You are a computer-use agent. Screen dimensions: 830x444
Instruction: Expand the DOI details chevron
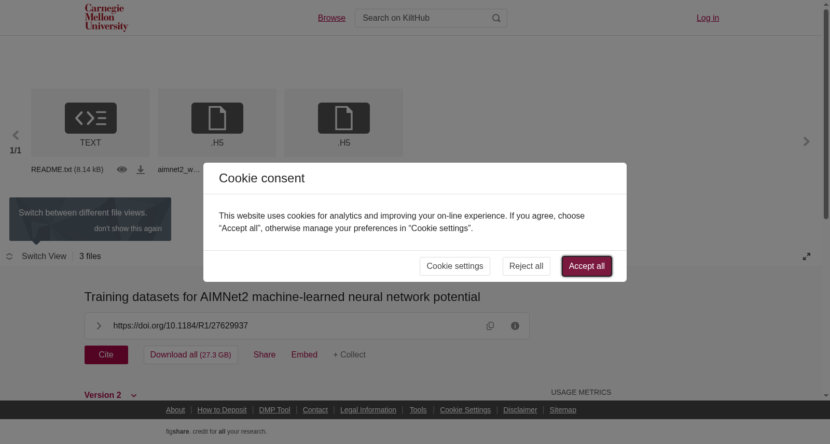99,326
